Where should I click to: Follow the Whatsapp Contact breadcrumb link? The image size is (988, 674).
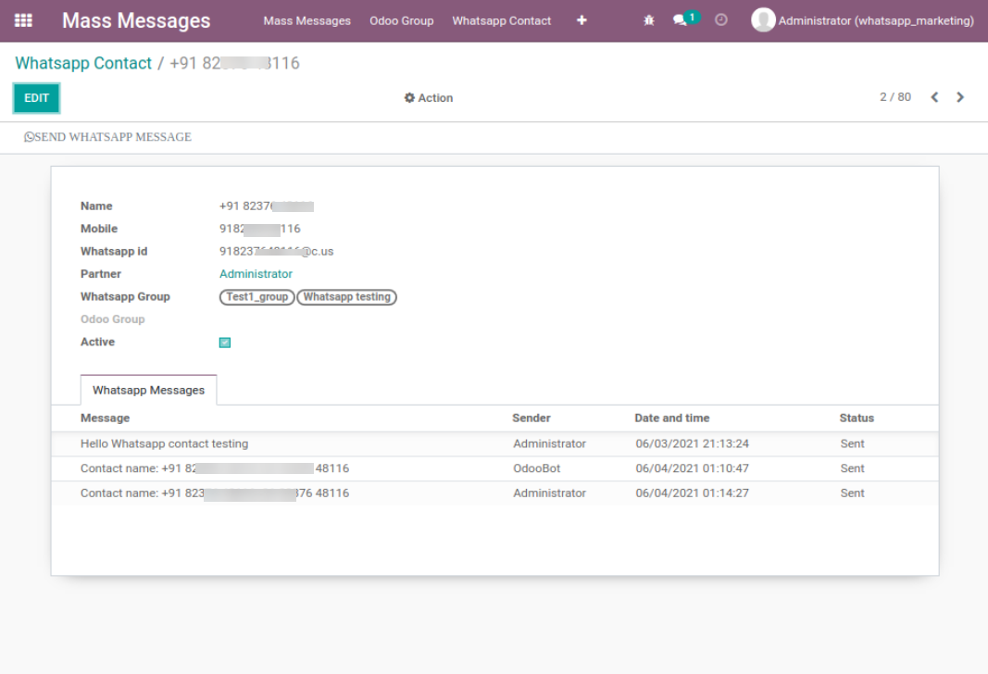tap(83, 63)
